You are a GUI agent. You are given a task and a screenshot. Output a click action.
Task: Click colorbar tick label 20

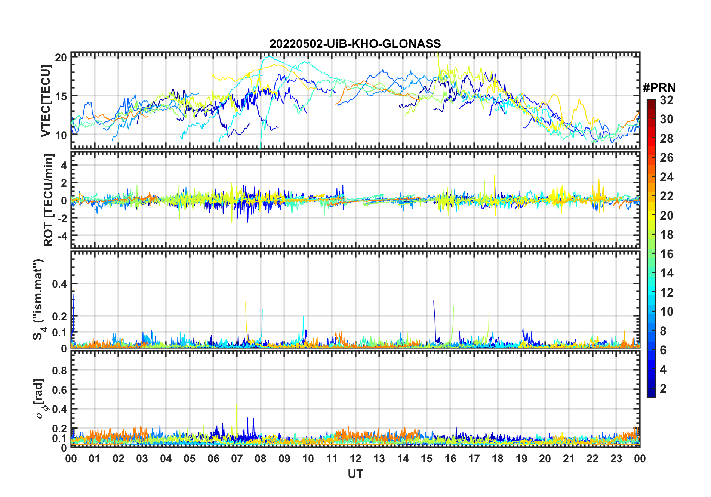click(x=667, y=215)
